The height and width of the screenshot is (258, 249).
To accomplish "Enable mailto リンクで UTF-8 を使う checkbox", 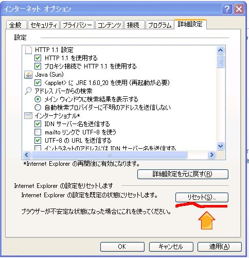I will (x=38, y=132).
